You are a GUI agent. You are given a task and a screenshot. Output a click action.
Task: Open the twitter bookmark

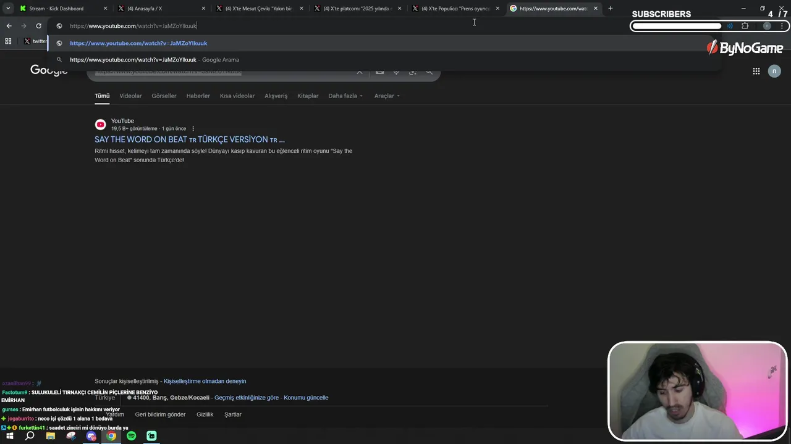[35, 41]
